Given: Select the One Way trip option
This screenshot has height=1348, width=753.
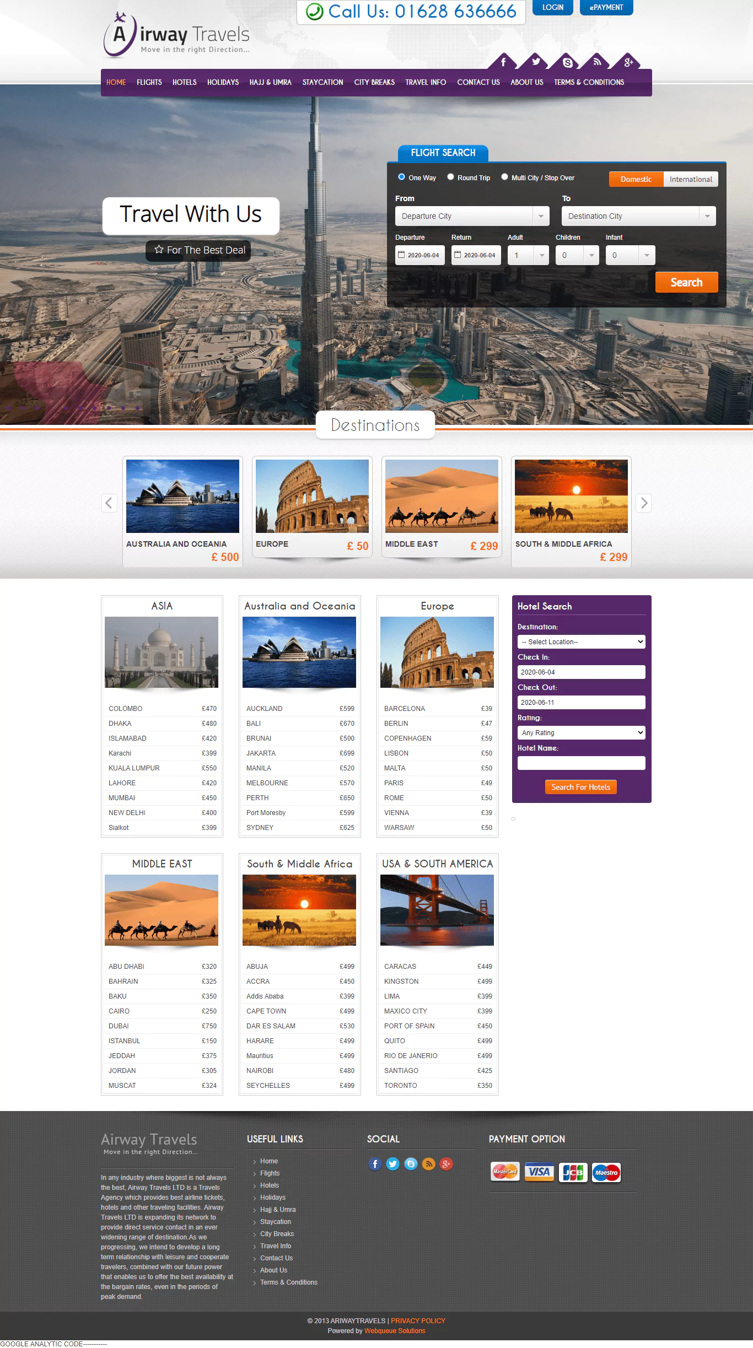Looking at the screenshot, I should click(402, 177).
